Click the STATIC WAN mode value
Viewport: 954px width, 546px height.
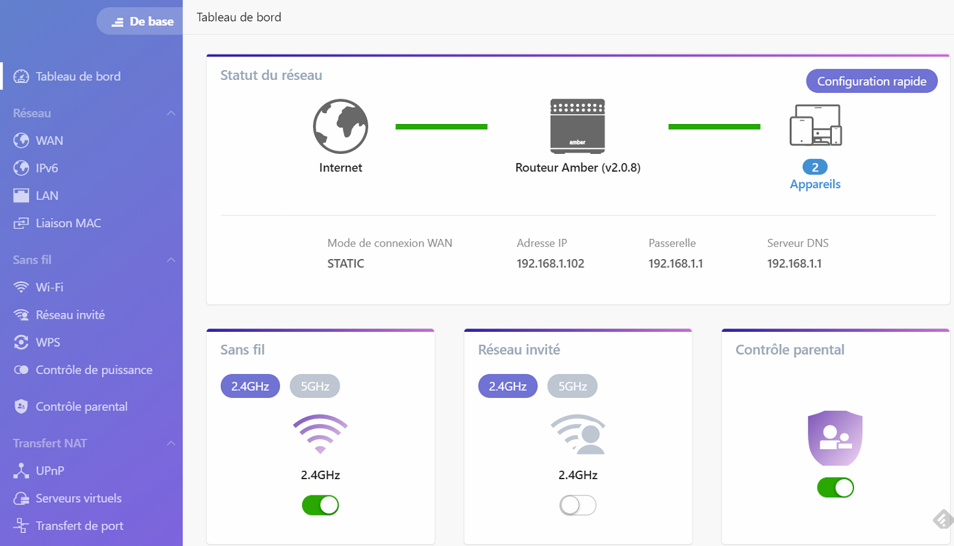coord(345,264)
